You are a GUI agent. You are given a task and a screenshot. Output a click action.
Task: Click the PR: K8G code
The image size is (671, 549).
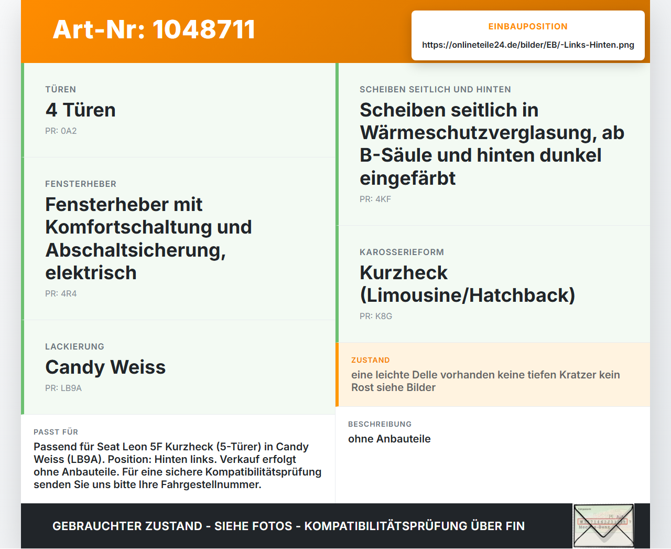pos(376,316)
